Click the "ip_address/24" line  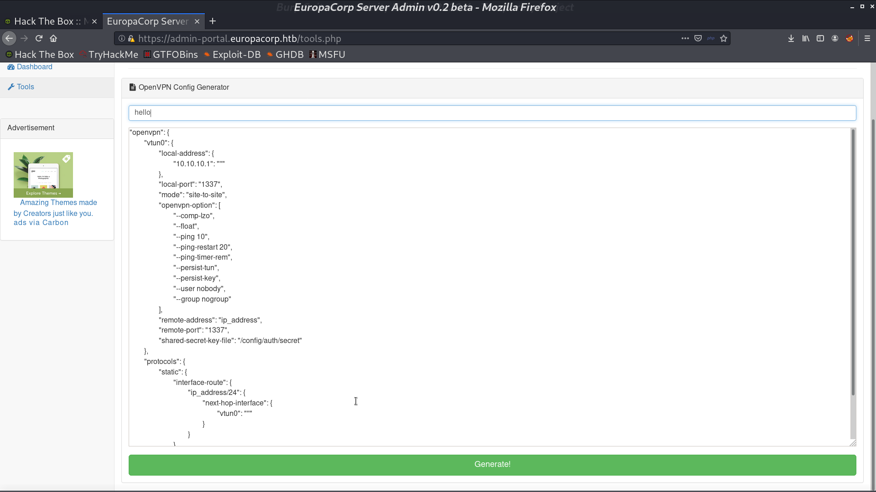217,393
